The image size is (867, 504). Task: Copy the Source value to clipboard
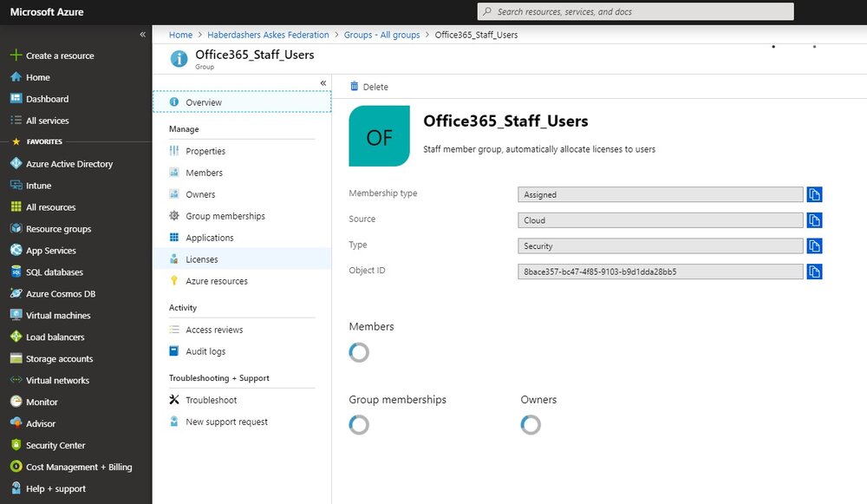tap(814, 220)
